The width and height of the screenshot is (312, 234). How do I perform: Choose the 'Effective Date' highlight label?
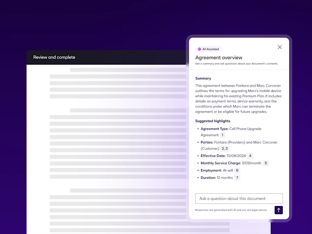(213, 156)
